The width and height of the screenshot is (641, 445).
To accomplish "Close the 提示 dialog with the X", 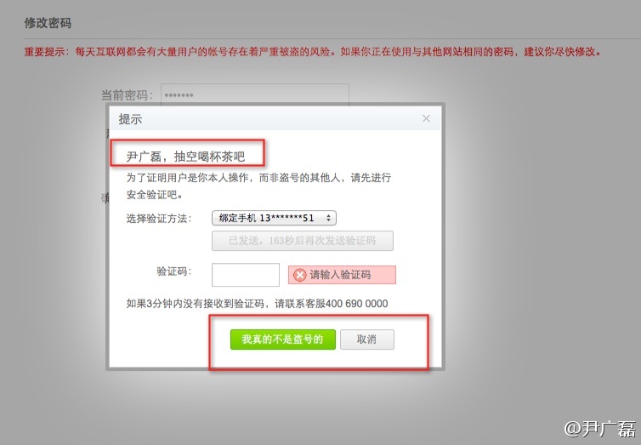I will tap(426, 118).
